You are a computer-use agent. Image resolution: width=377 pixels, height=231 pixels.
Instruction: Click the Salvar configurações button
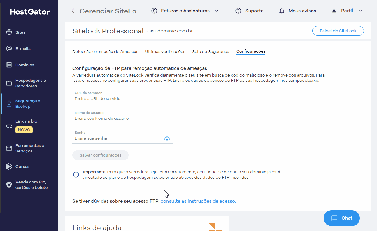click(x=100, y=155)
